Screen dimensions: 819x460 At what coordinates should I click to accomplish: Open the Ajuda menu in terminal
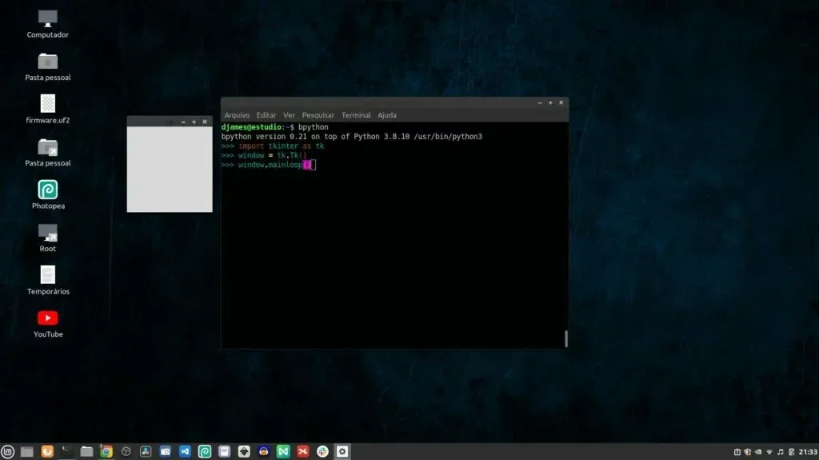click(x=387, y=115)
